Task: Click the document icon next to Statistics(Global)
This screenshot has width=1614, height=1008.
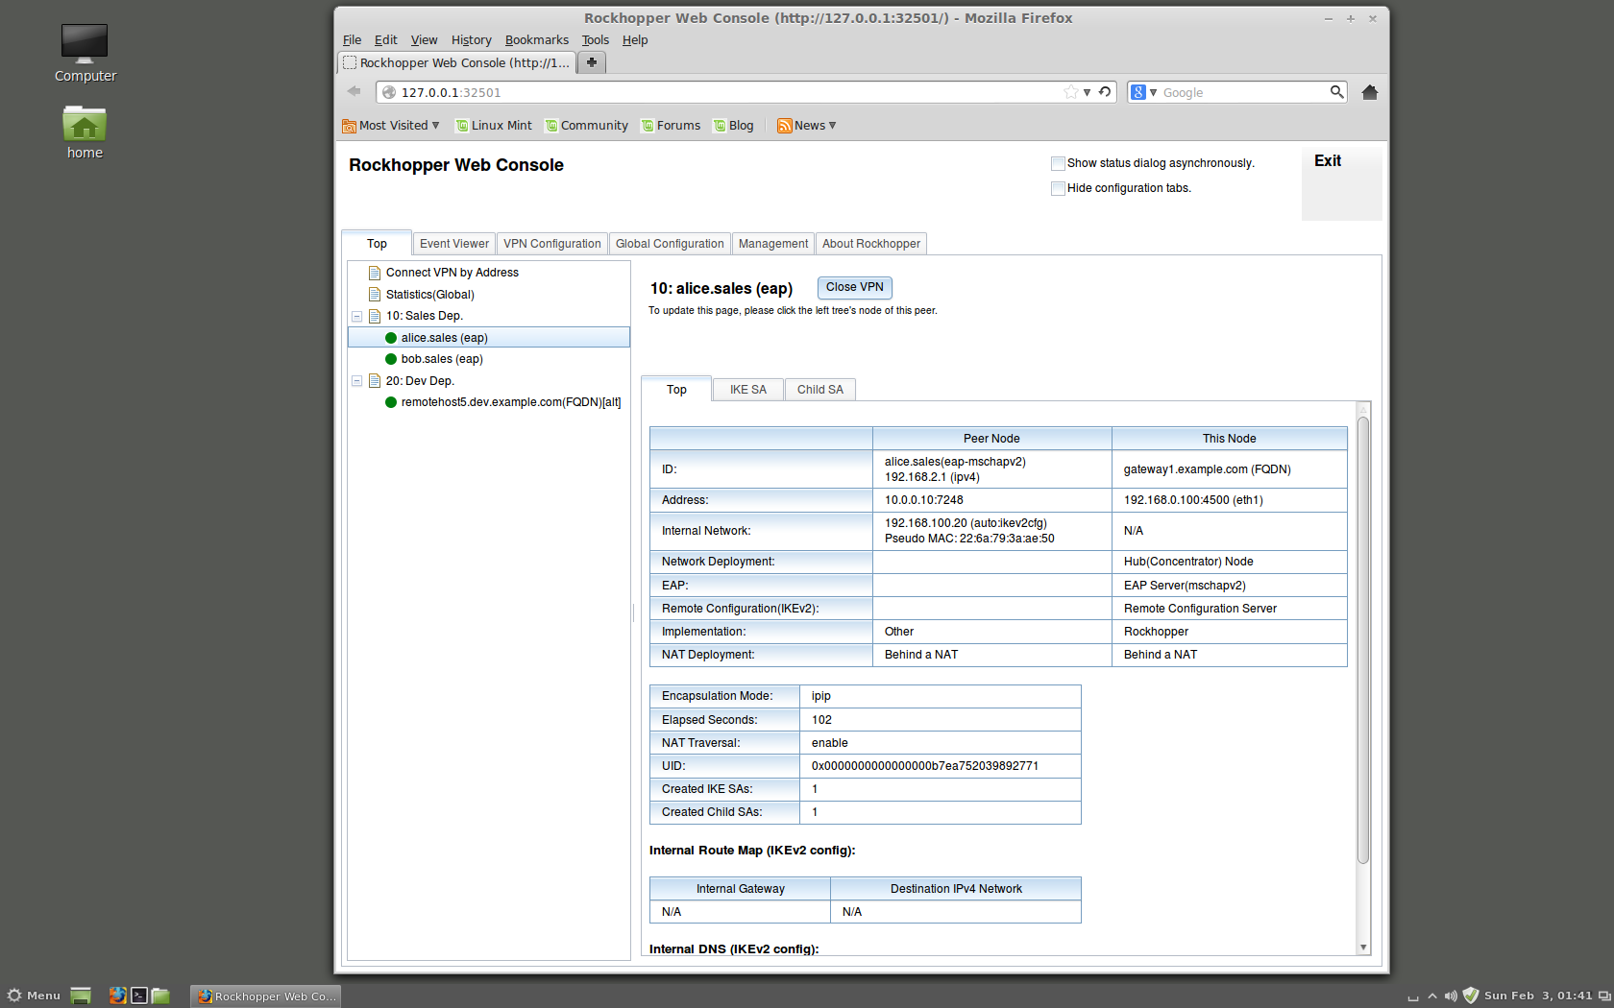Action: click(374, 294)
